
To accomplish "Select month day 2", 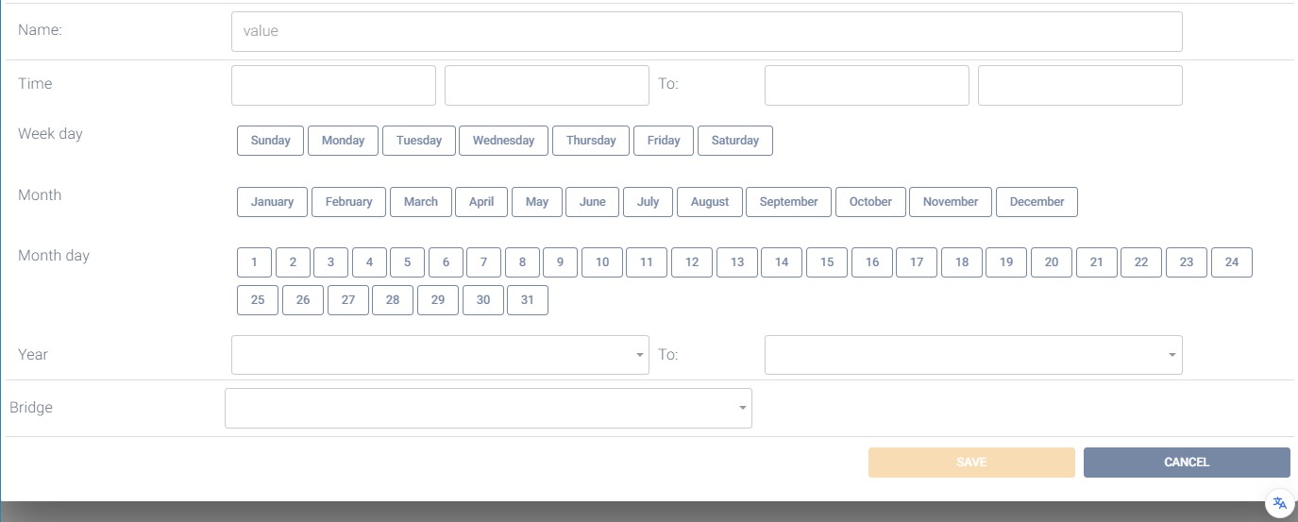I will (293, 262).
